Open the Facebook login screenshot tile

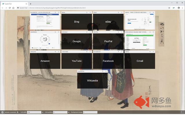point(45,22)
